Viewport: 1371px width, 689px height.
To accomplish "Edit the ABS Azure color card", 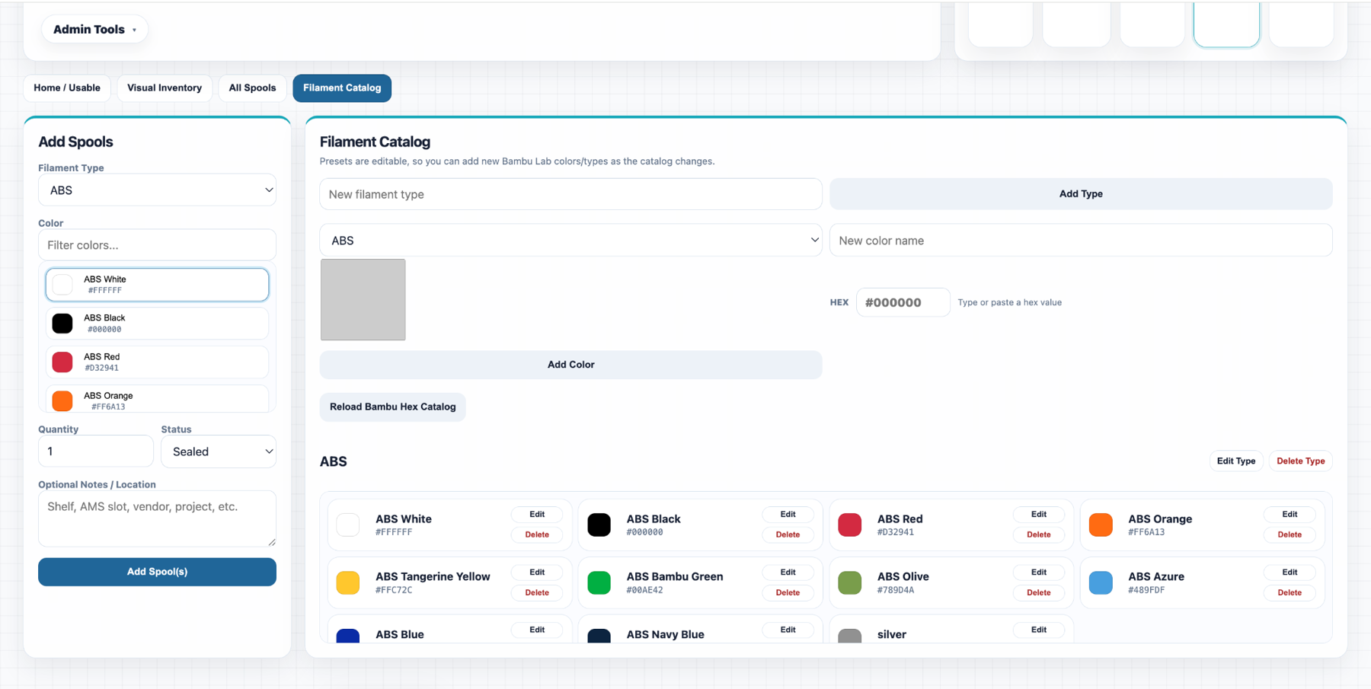I will click(1290, 573).
